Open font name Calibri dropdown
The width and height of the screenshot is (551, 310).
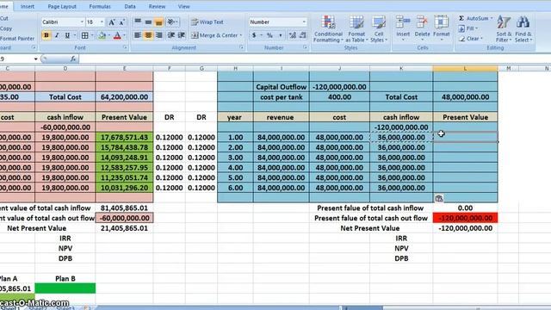click(82, 22)
